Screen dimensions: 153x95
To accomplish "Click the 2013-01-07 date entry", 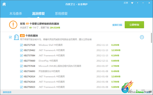I will 102,66.
